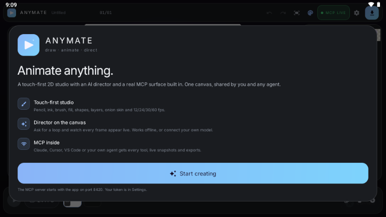The width and height of the screenshot is (386, 217).
Task: Click the Pencil, ink, brush description line
Action: coord(99,110)
